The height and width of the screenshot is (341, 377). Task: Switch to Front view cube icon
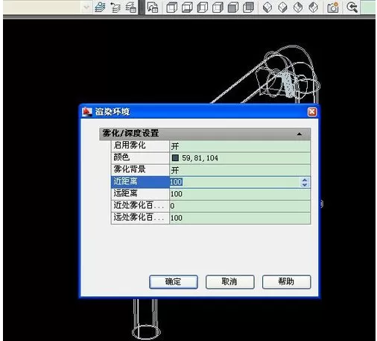233,7
